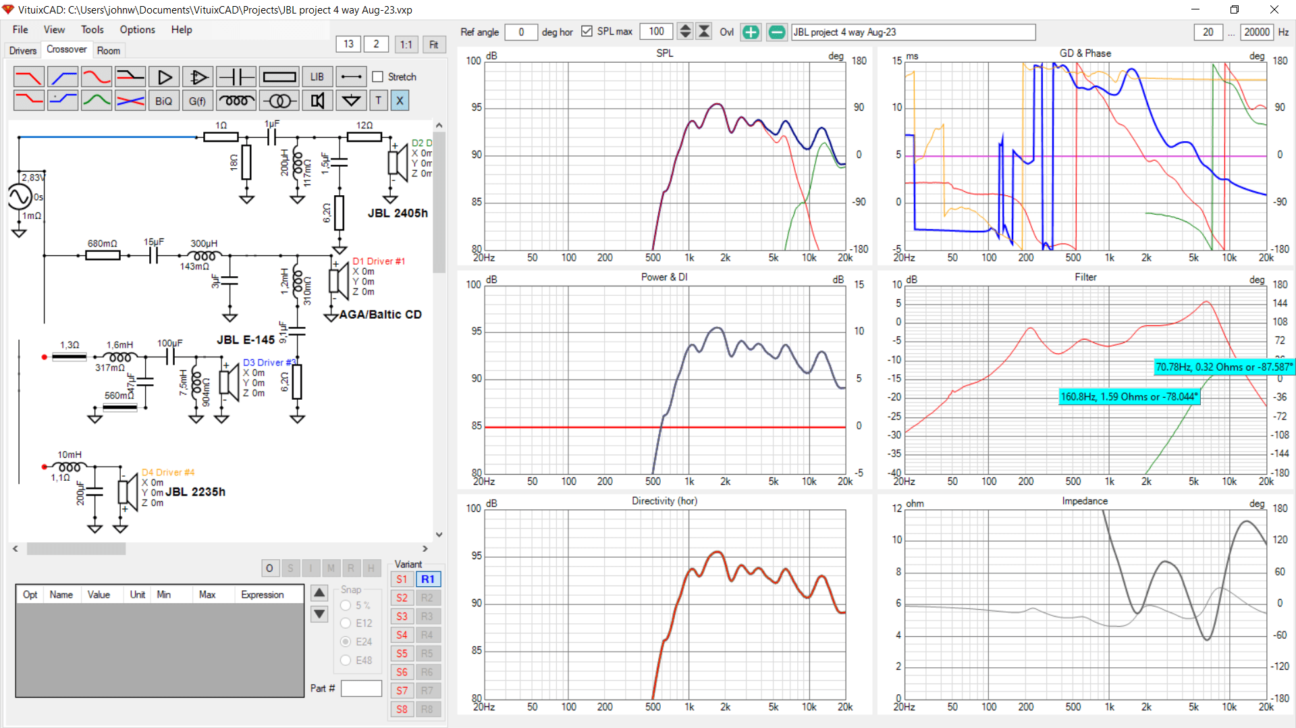Open the LIB component library

click(x=317, y=76)
